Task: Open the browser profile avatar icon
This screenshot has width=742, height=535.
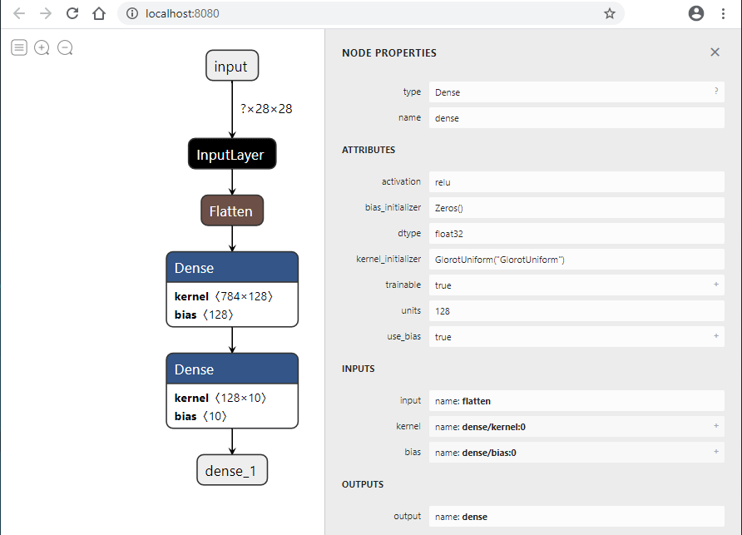Action: tap(696, 13)
